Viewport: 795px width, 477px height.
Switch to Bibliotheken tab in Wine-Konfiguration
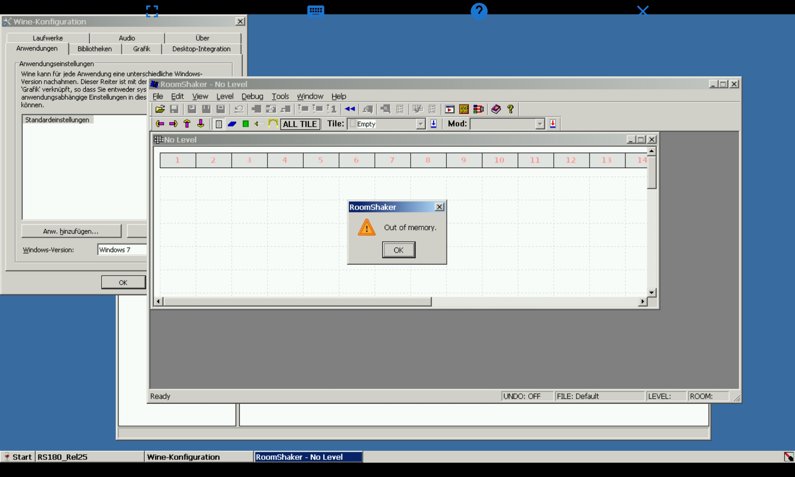95,49
